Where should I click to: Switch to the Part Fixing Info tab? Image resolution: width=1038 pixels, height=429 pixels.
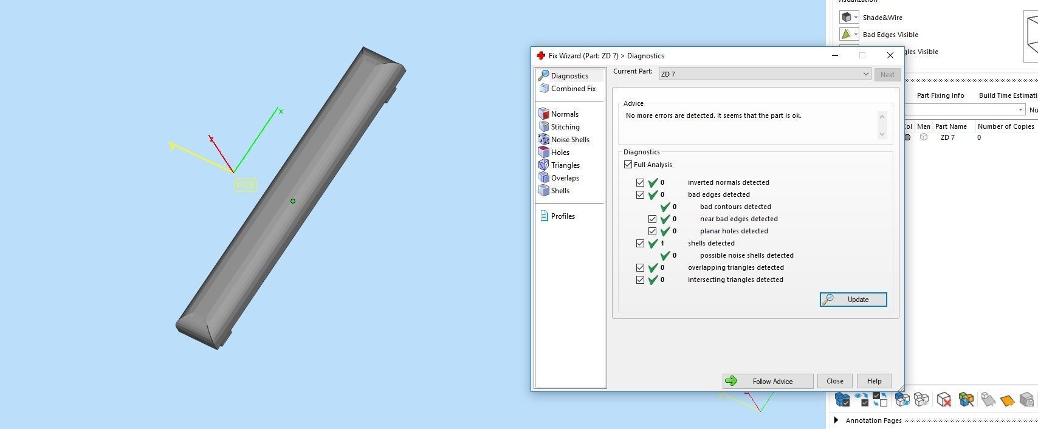[940, 95]
